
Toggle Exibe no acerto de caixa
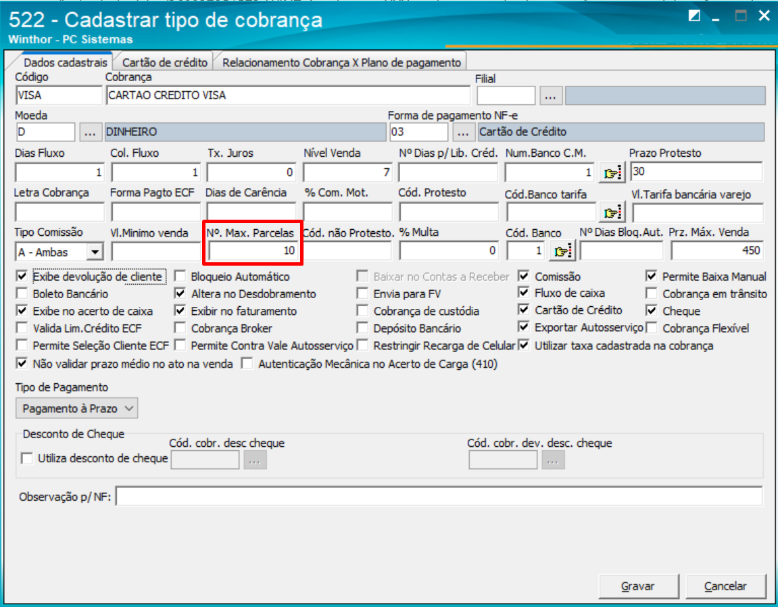pyautogui.click(x=22, y=311)
